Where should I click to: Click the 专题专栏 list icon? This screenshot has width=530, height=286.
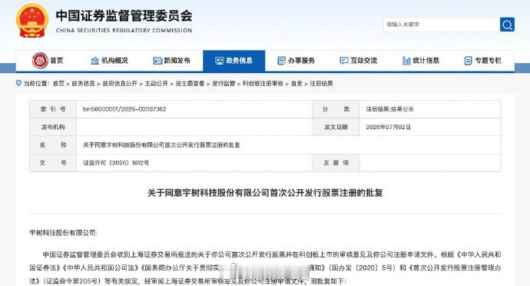pyautogui.click(x=468, y=61)
